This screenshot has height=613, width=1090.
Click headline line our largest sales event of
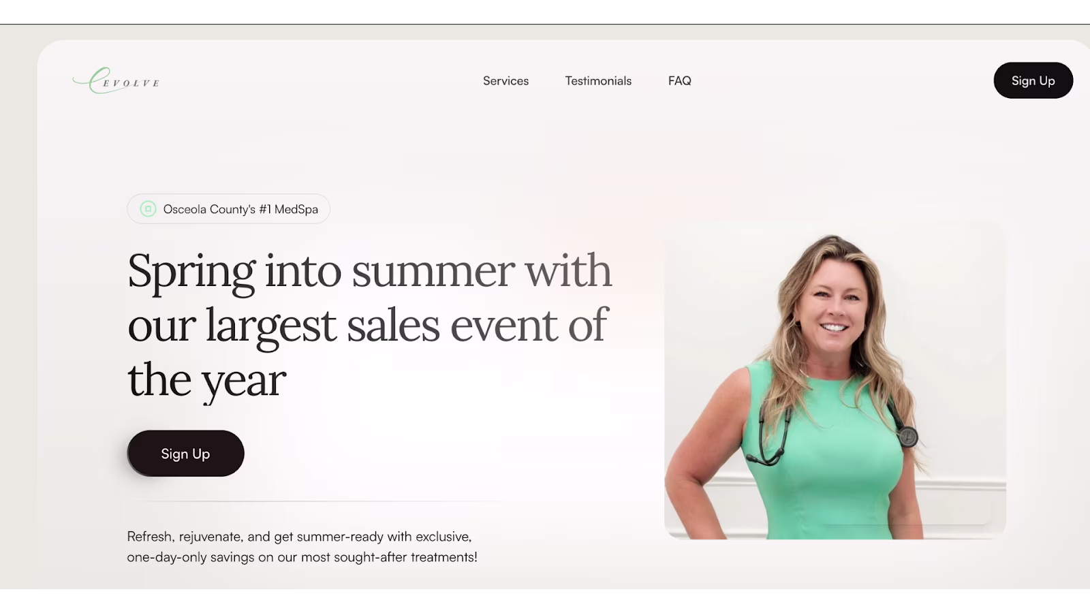[367, 326]
